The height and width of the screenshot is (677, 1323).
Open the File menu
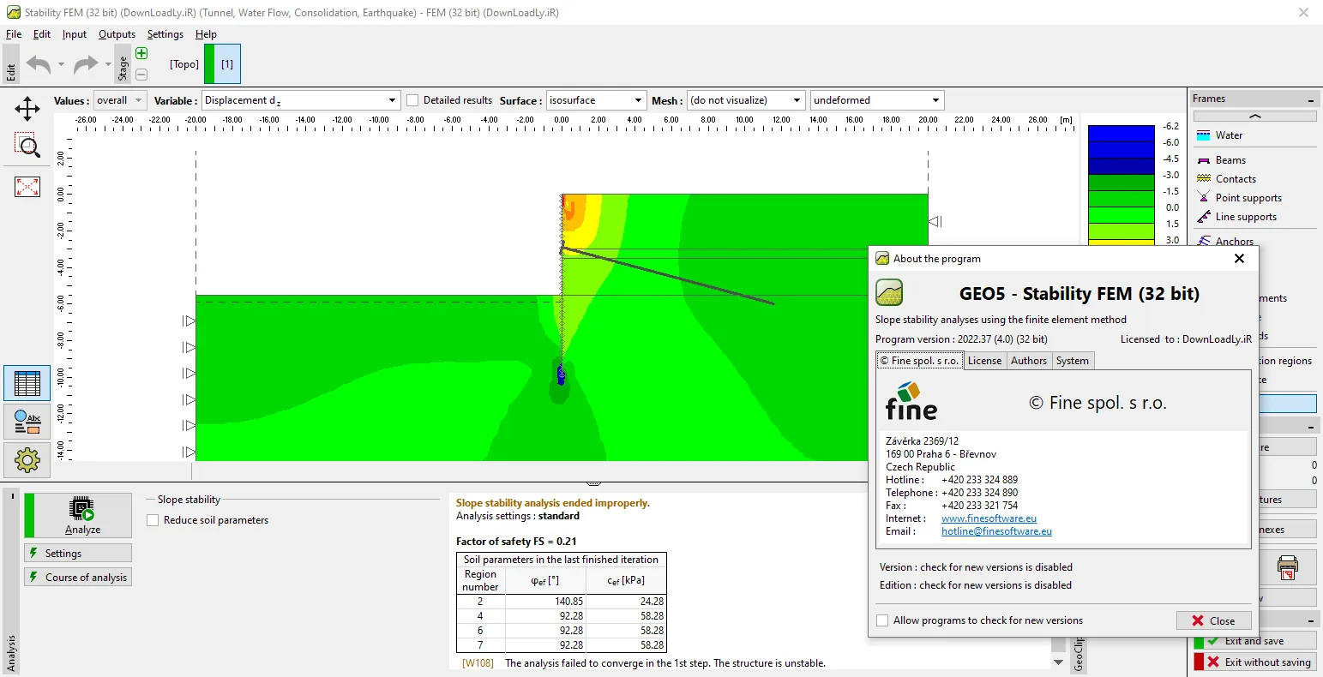pos(14,34)
